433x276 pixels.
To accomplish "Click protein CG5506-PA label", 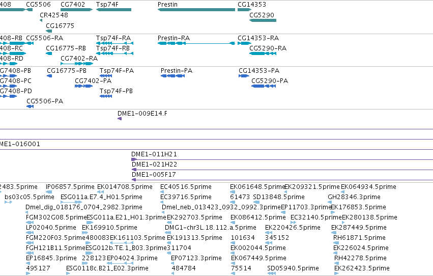I will (45, 101).
